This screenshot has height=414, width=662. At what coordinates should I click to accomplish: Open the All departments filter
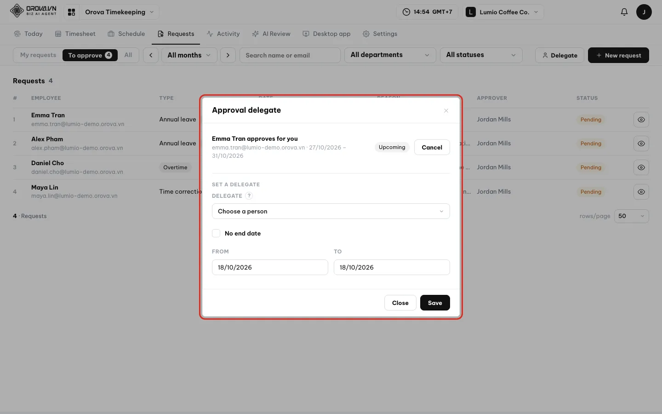(390, 55)
